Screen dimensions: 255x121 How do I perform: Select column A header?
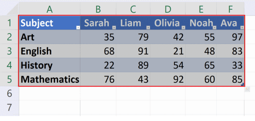click(49, 9)
